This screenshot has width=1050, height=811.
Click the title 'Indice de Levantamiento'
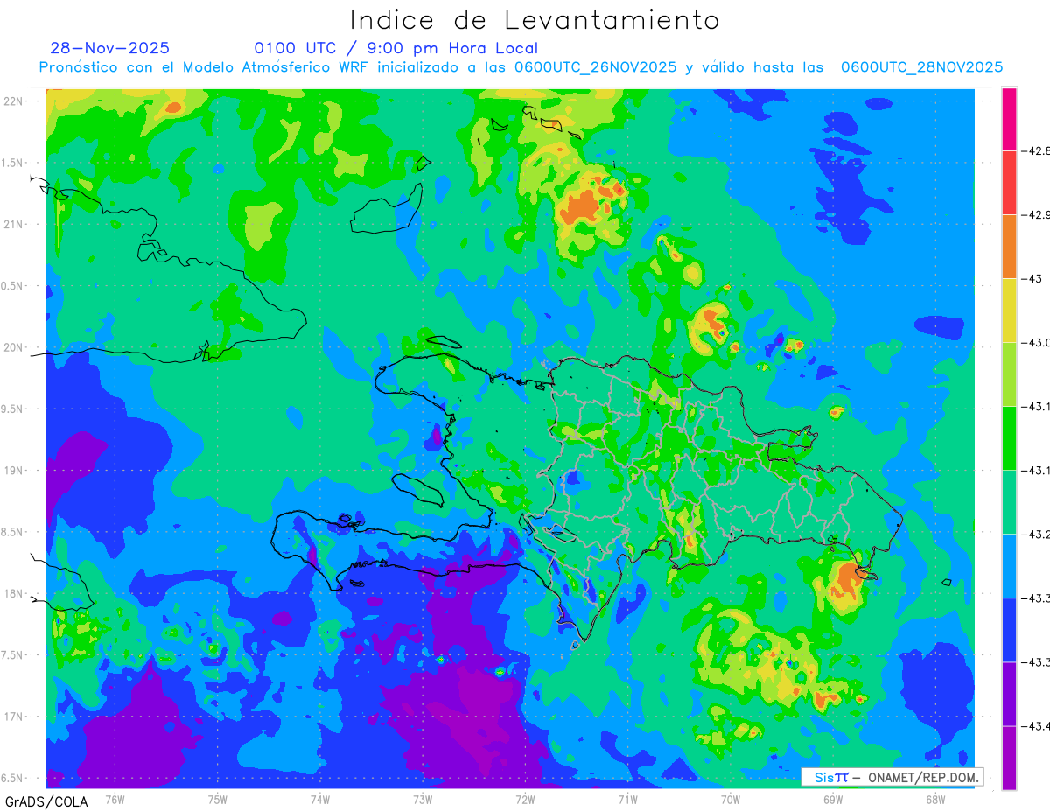[x=535, y=20]
